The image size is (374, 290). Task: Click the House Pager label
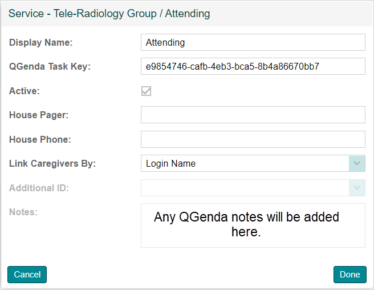[39, 115]
